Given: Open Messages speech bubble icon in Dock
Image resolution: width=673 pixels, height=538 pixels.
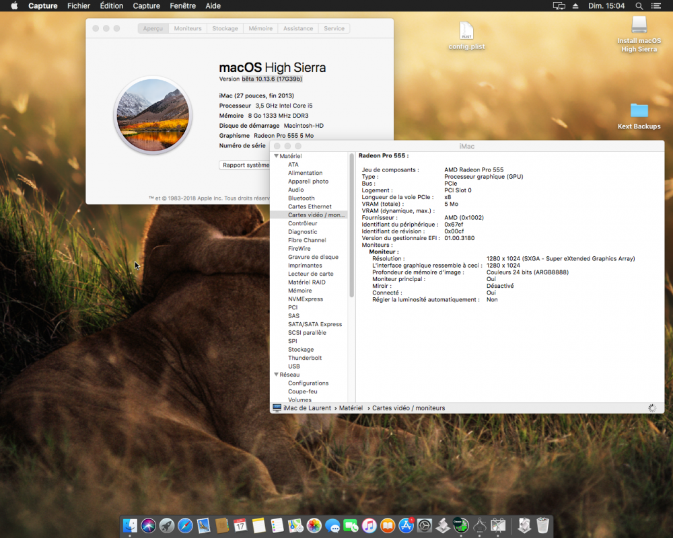Looking at the screenshot, I should click(x=332, y=525).
